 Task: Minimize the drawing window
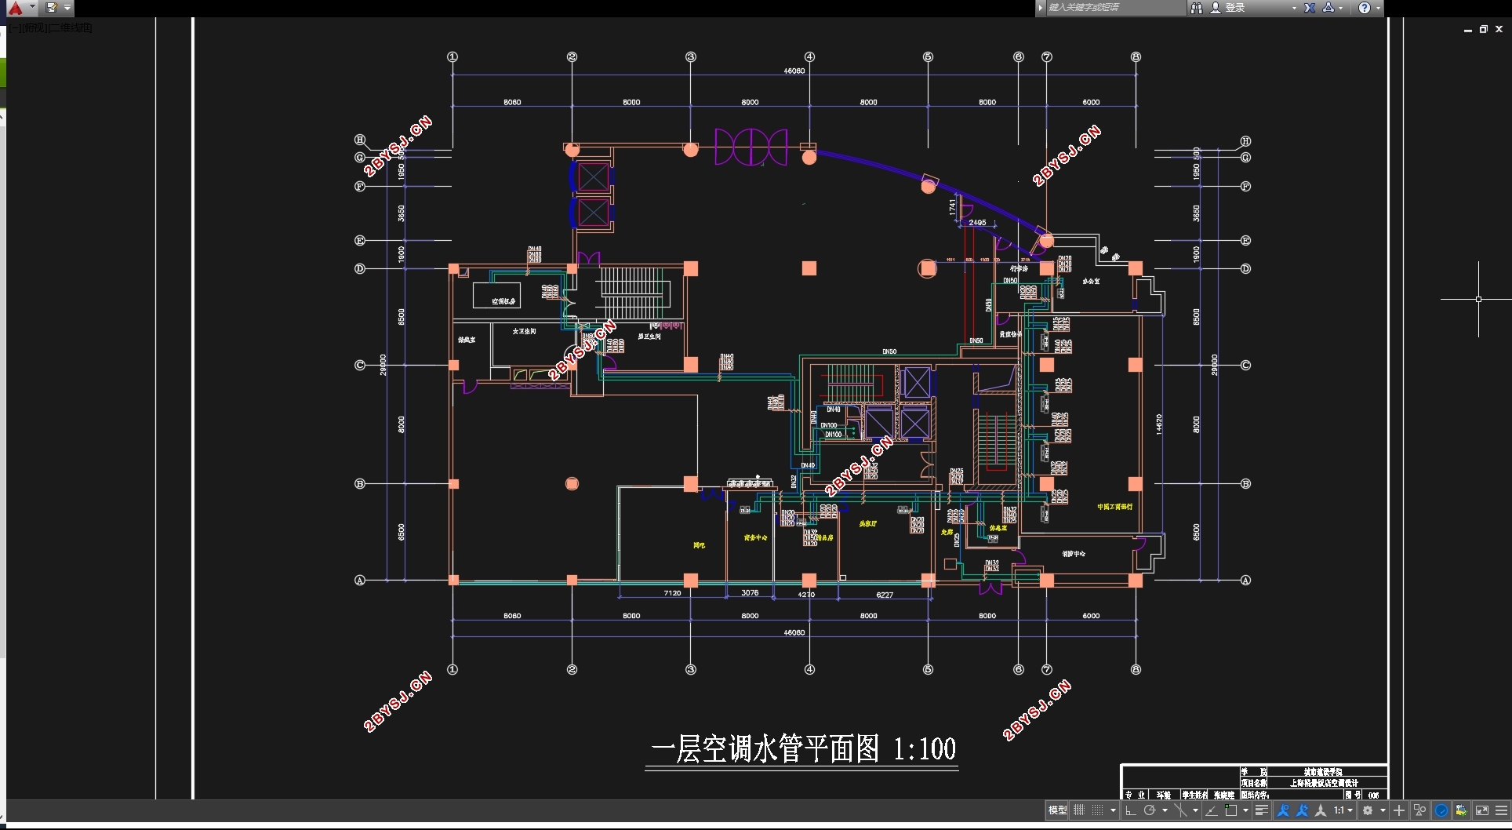point(1468,29)
